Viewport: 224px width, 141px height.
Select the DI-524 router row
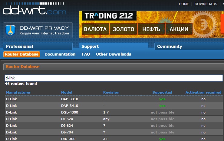click(114, 119)
